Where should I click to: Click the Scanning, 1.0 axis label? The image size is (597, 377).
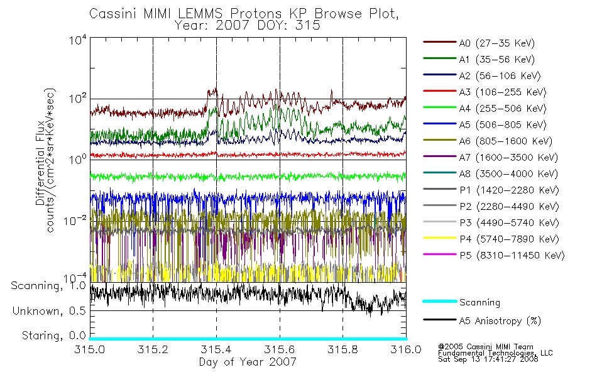click(48, 286)
